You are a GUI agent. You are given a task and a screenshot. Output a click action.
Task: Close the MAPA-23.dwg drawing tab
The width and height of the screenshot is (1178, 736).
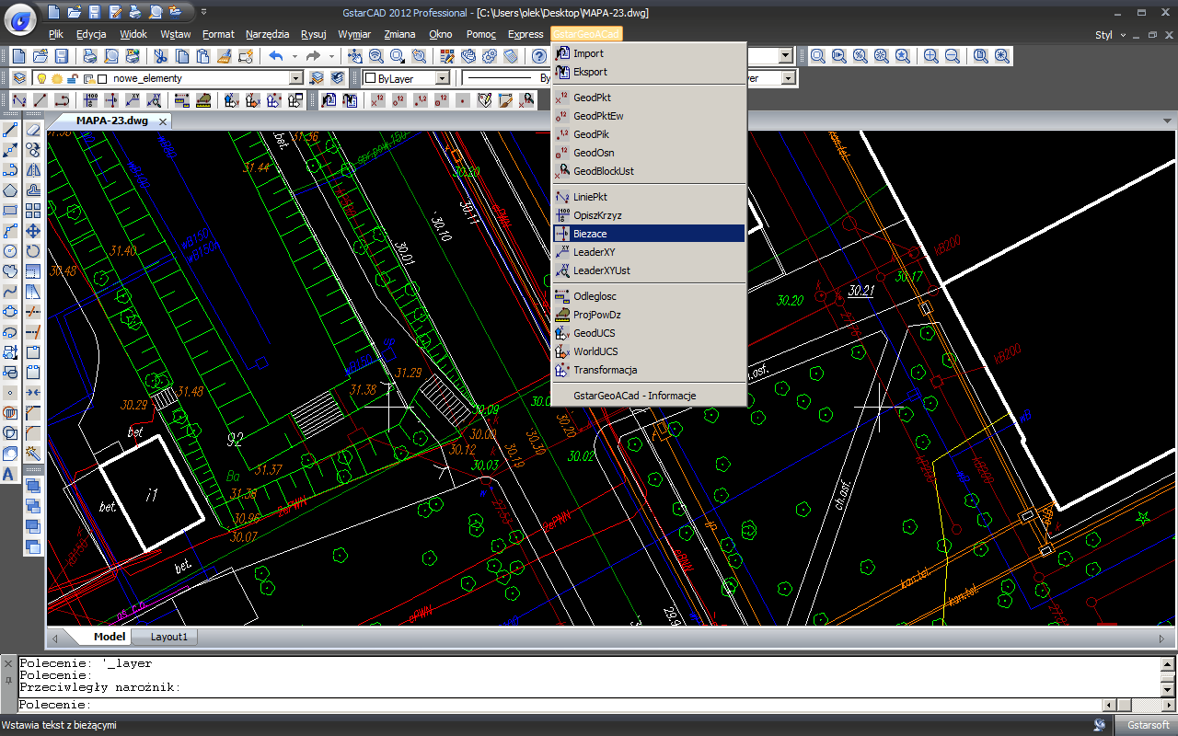click(162, 121)
